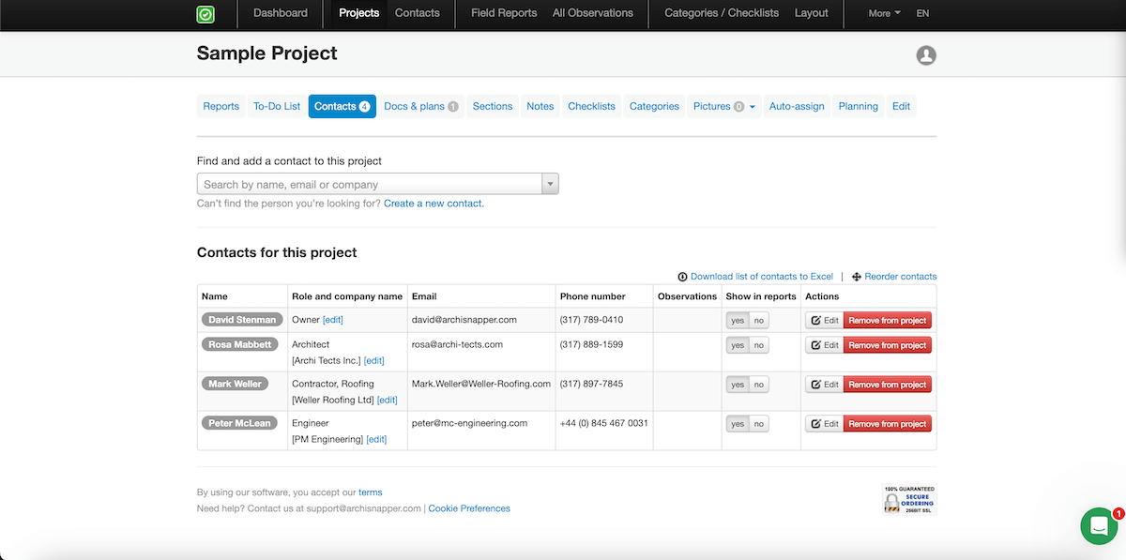This screenshot has height=560, width=1126.
Task: Open the user profile avatar icon
Action: (x=925, y=55)
